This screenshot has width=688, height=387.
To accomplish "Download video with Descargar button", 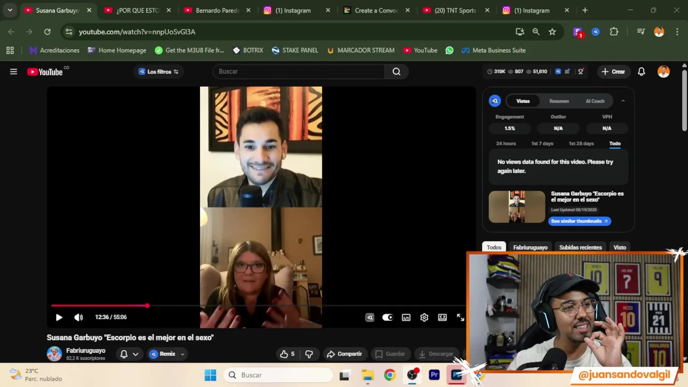I will point(436,354).
